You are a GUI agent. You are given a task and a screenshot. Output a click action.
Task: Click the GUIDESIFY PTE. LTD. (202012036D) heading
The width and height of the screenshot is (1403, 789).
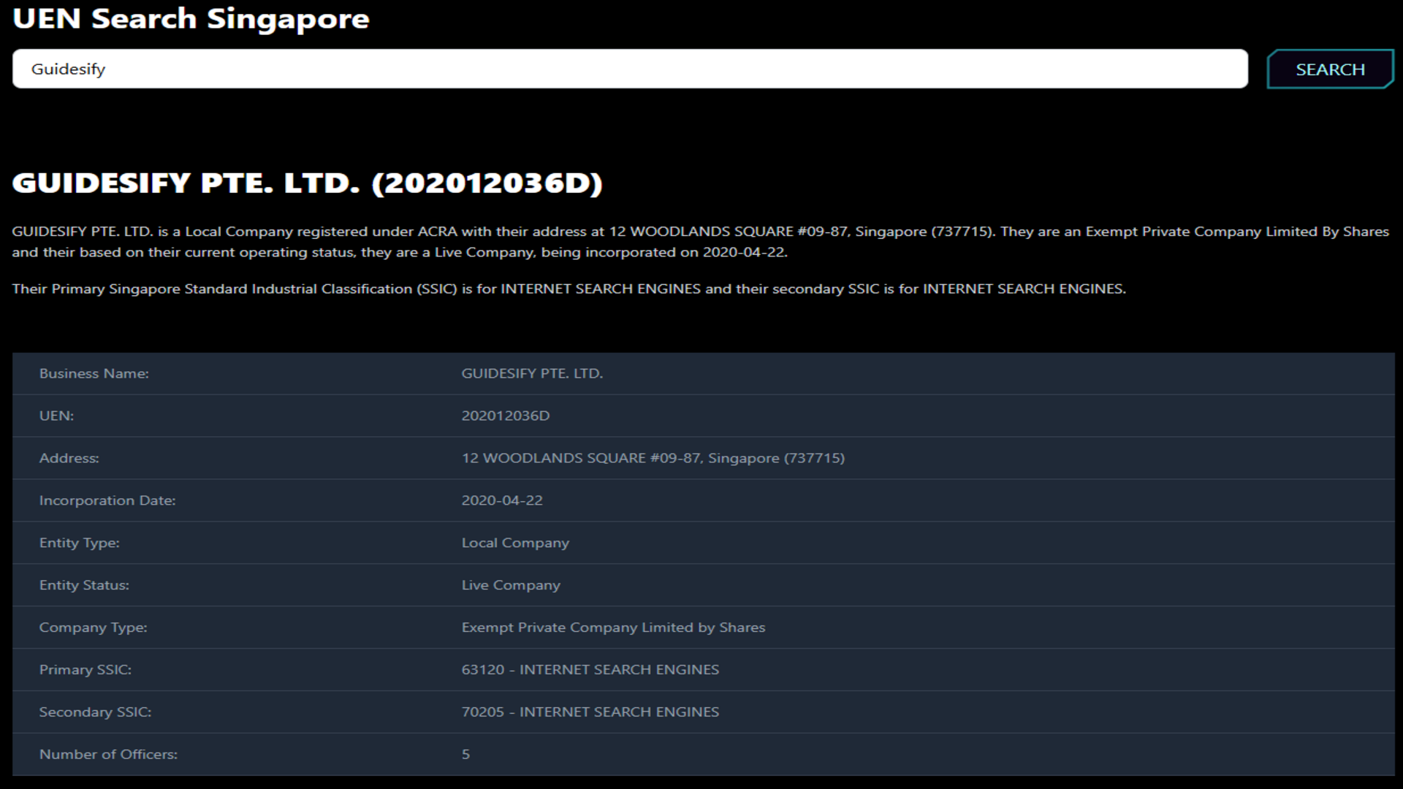(x=307, y=183)
